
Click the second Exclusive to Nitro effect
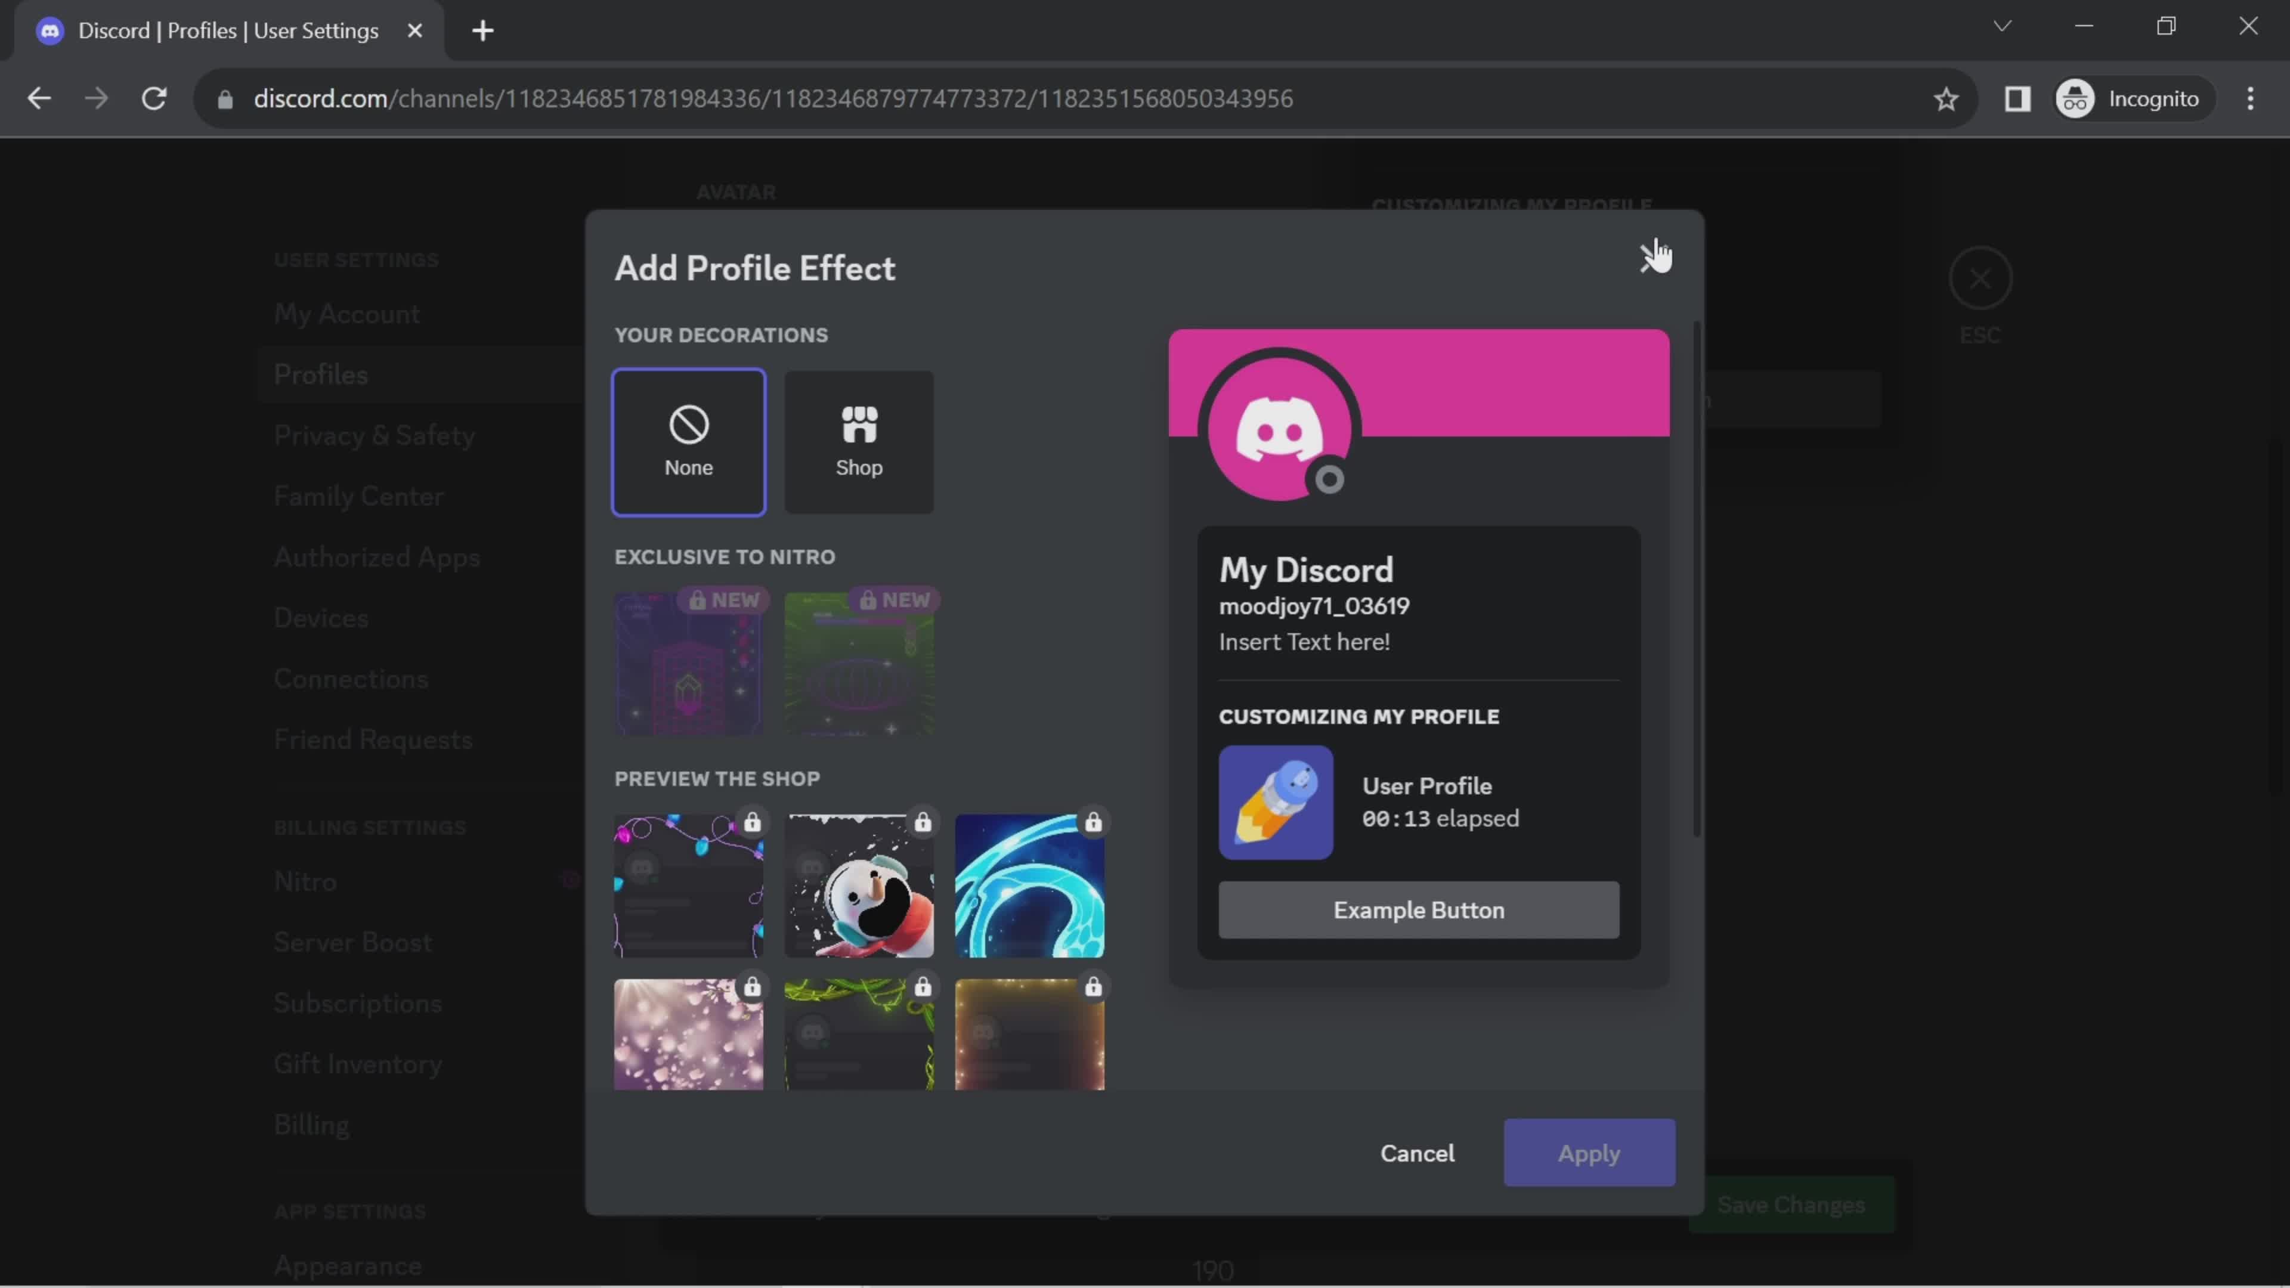click(861, 662)
